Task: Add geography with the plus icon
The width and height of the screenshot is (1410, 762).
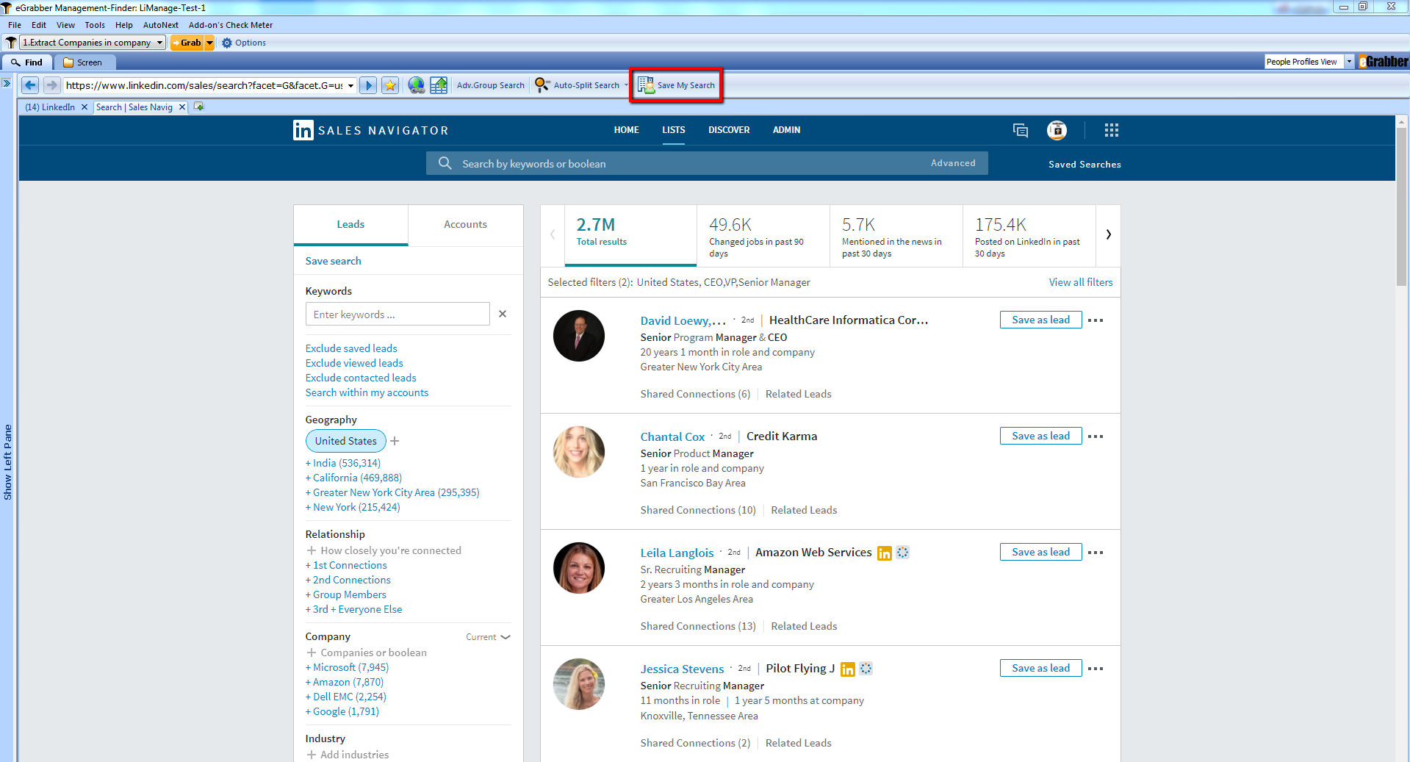Action: coord(395,441)
